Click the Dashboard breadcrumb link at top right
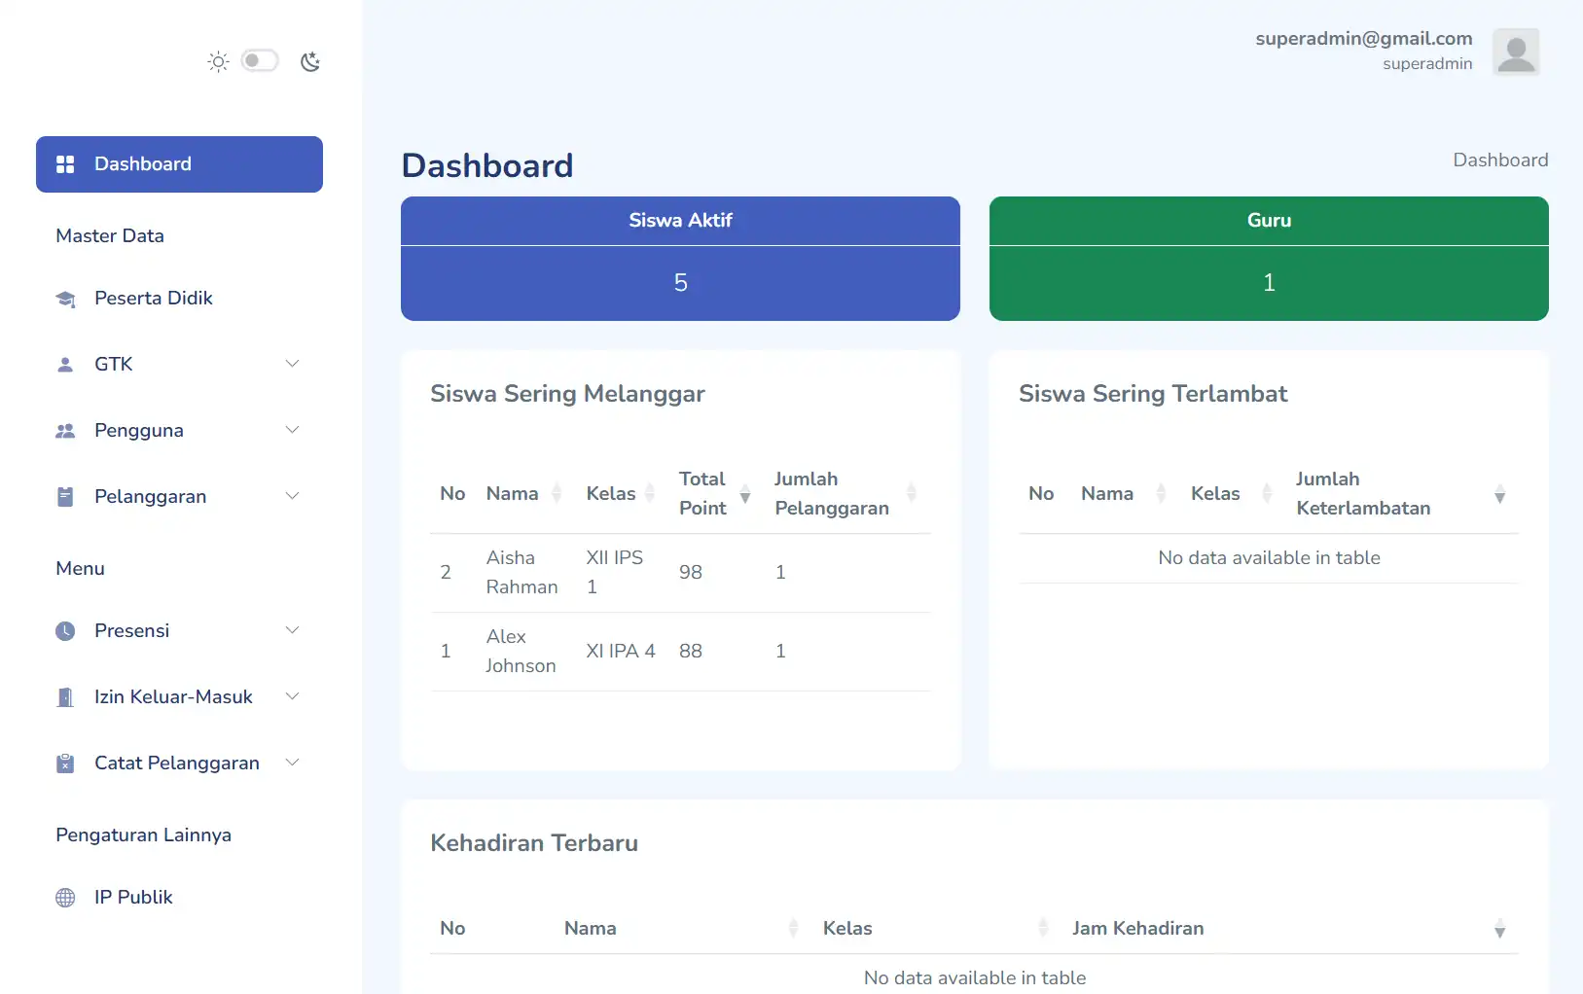This screenshot has height=994, width=1583. 1500,160
